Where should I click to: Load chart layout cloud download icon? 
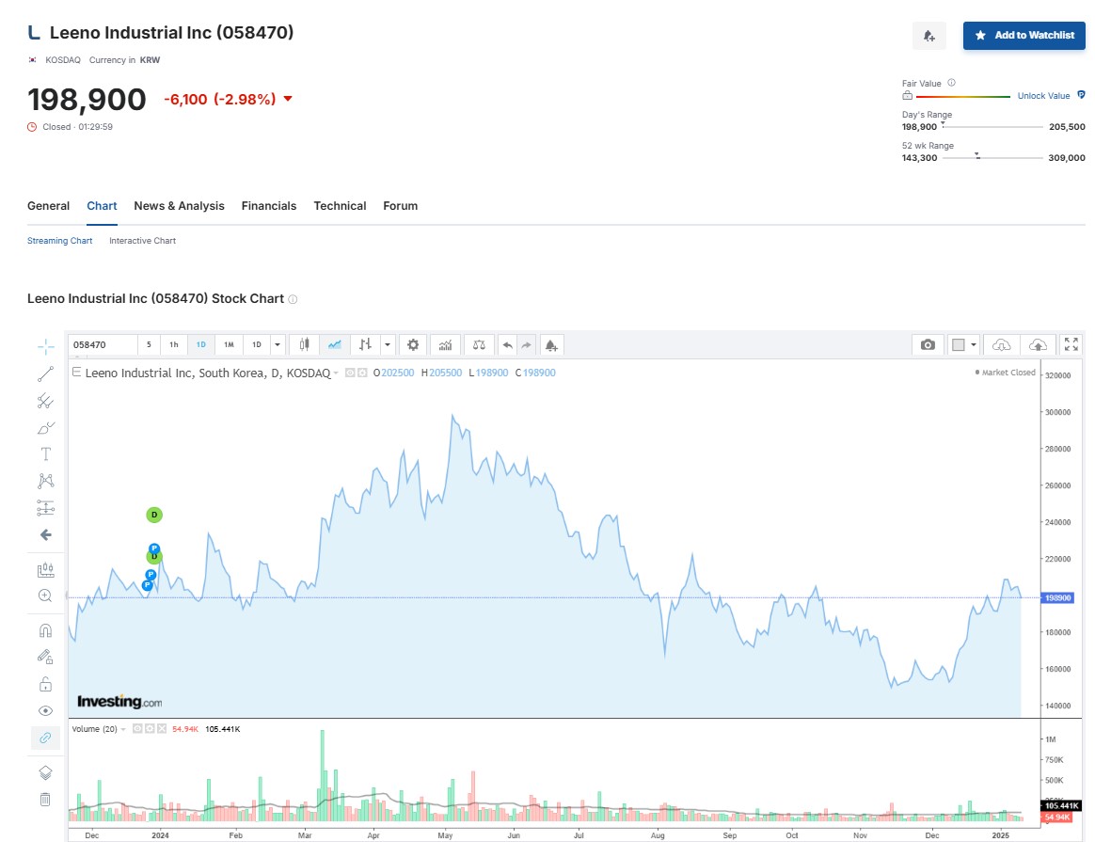click(x=1002, y=345)
